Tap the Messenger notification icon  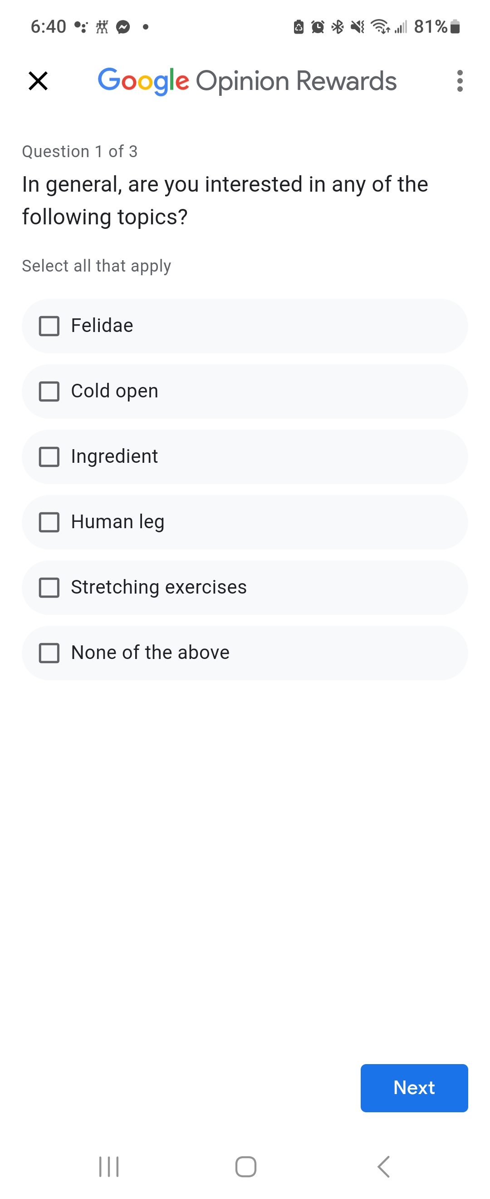pos(123,27)
